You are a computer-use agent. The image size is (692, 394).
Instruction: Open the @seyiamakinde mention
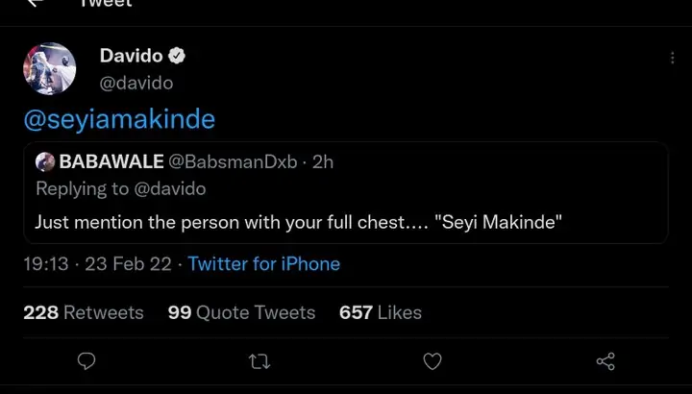point(119,119)
